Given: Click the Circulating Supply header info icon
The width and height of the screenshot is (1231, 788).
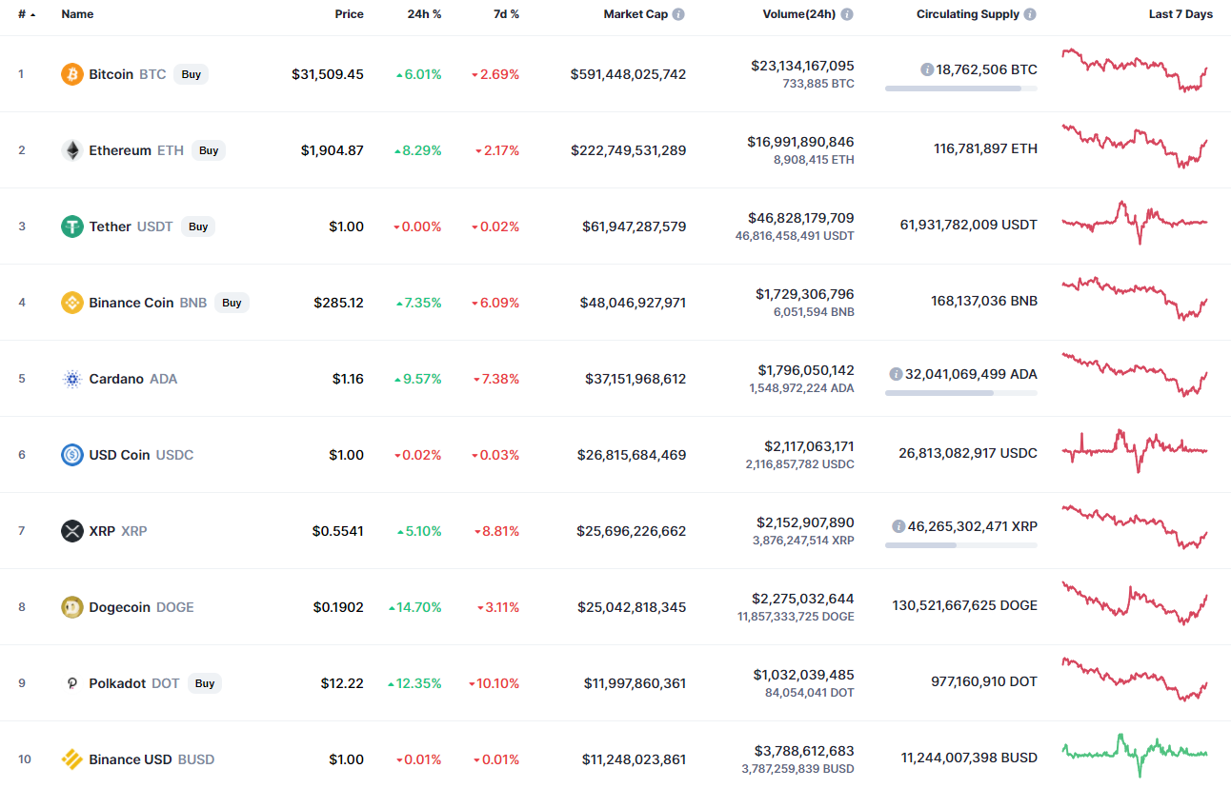Looking at the screenshot, I should pyautogui.click(x=1030, y=14).
